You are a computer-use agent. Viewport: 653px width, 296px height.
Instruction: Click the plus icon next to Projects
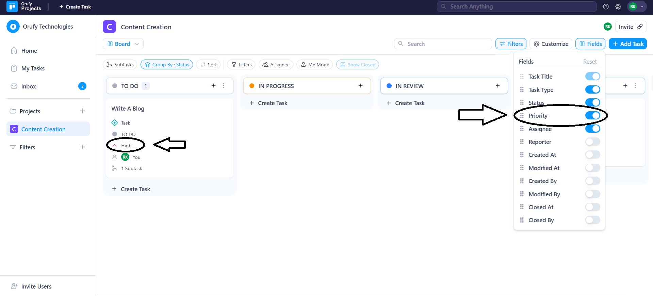[x=82, y=111]
